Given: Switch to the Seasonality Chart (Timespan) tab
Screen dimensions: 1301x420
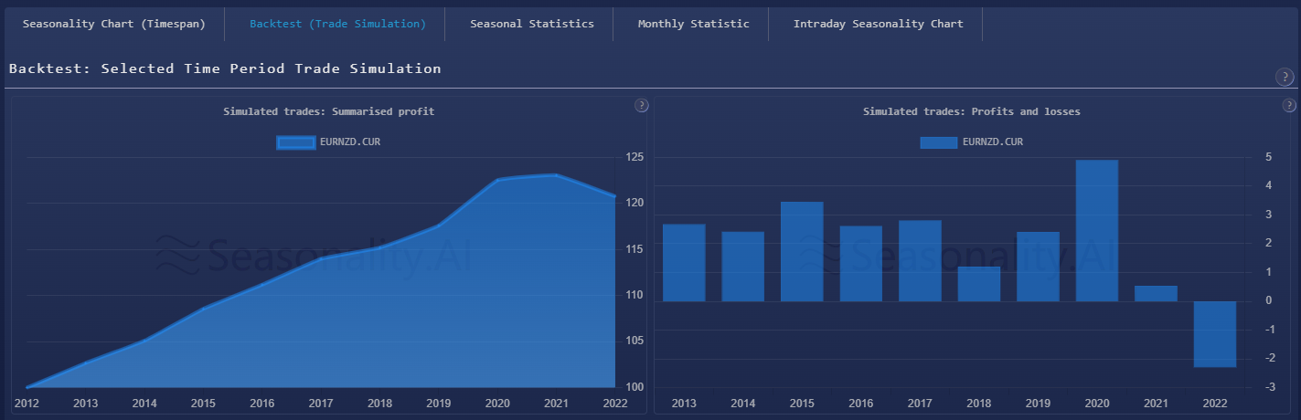Looking at the screenshot, I should pyautogui.click(x=114, y=24).
